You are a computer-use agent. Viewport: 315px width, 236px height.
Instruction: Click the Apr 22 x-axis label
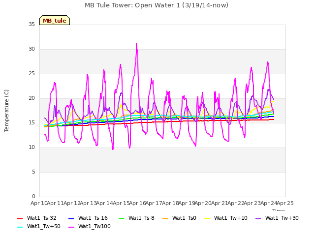(x=236, y=203)
